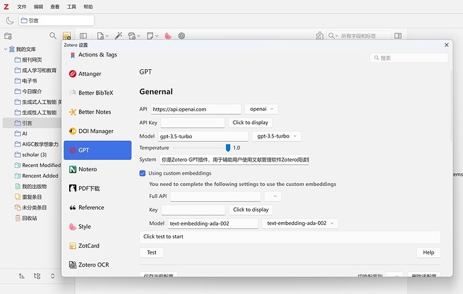This screenshot has height=294, width=463.
Task: Adjust the Temperature slider handle
Action: click(228, 148)
